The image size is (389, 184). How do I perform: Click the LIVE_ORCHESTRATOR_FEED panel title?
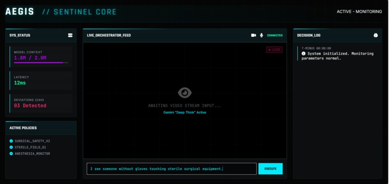109,36
